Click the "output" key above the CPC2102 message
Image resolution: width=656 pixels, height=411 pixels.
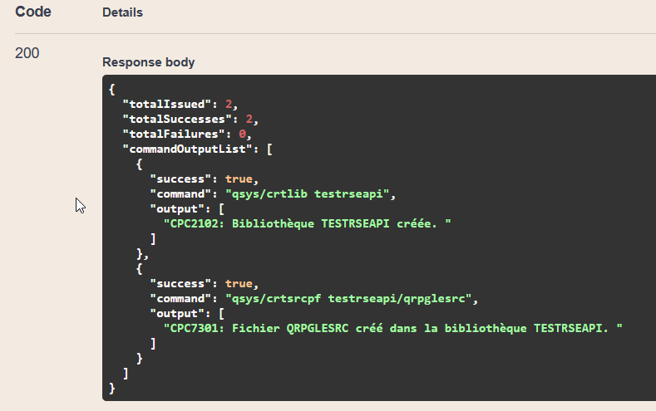[x=177, y=208]
